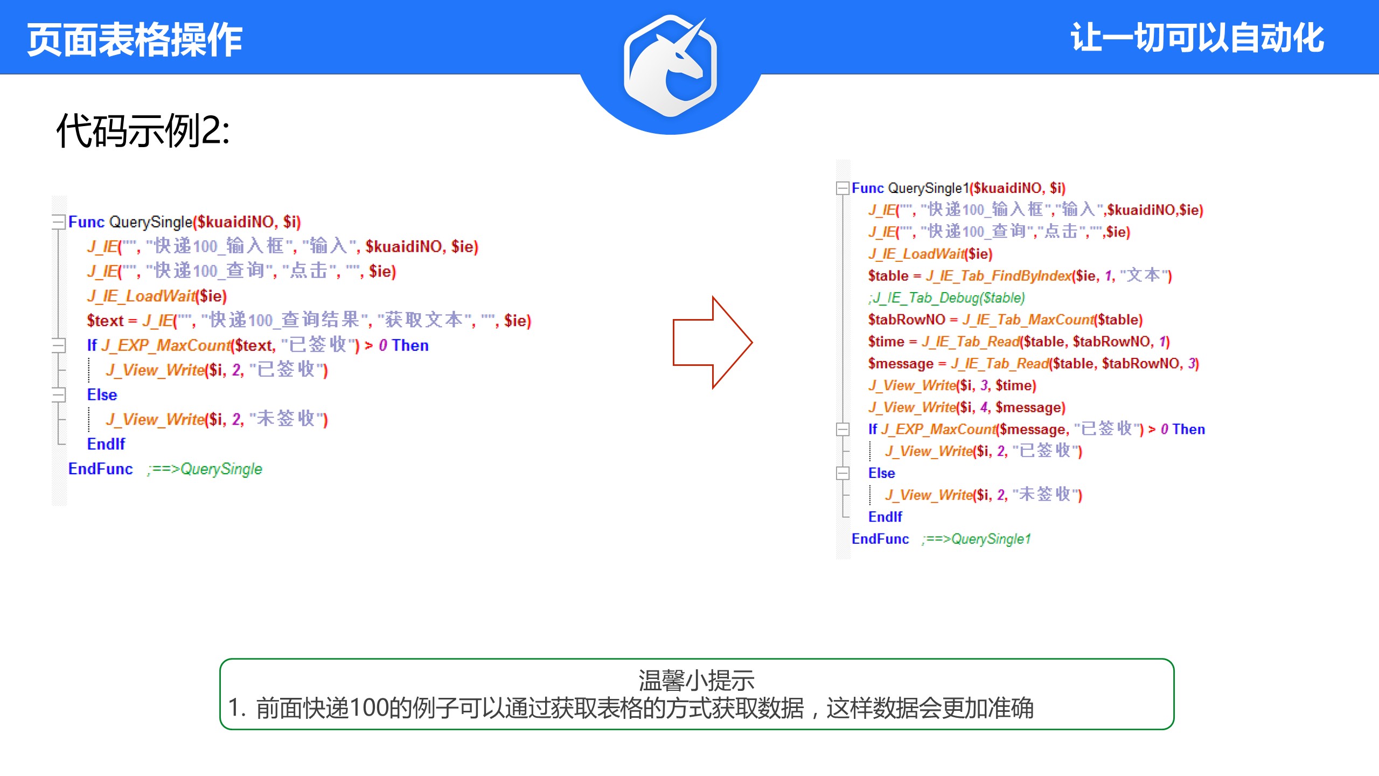Click the 代码示例2: heading
This screenshot has height=776, width=1379.
(x=143, y=131)
